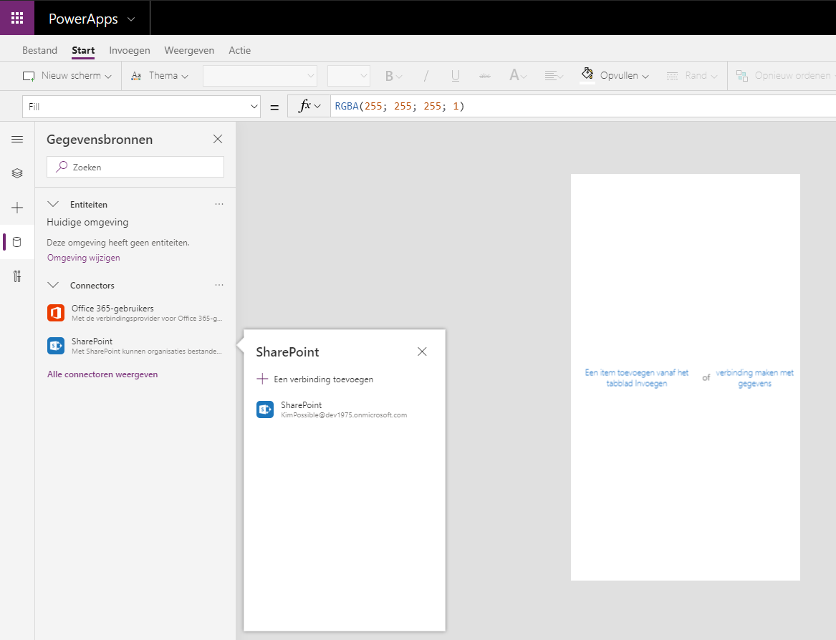Click the plus icon to add a connection
This screenshot has width=836, height=640.
coord(262,379)
